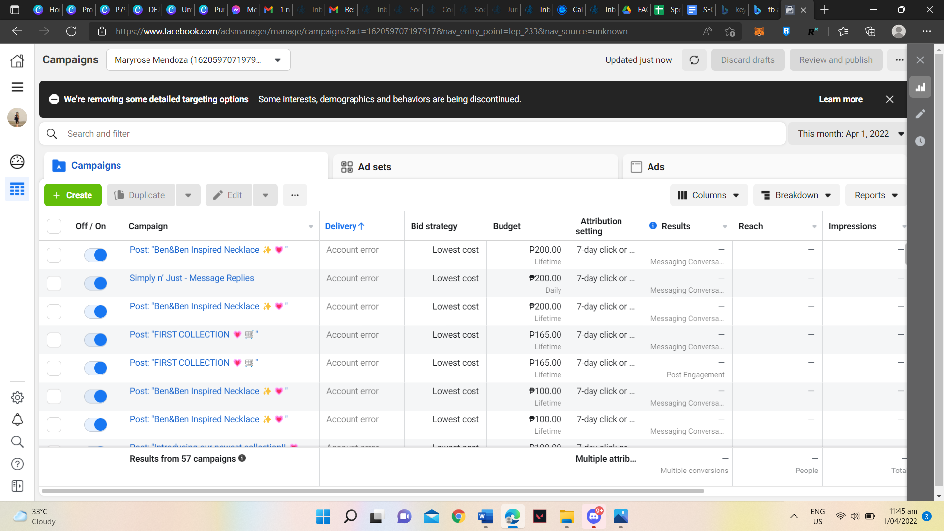944x531 pixels.
Task: Open the edit pencil icon in right panel
Action: pos(920,114)
